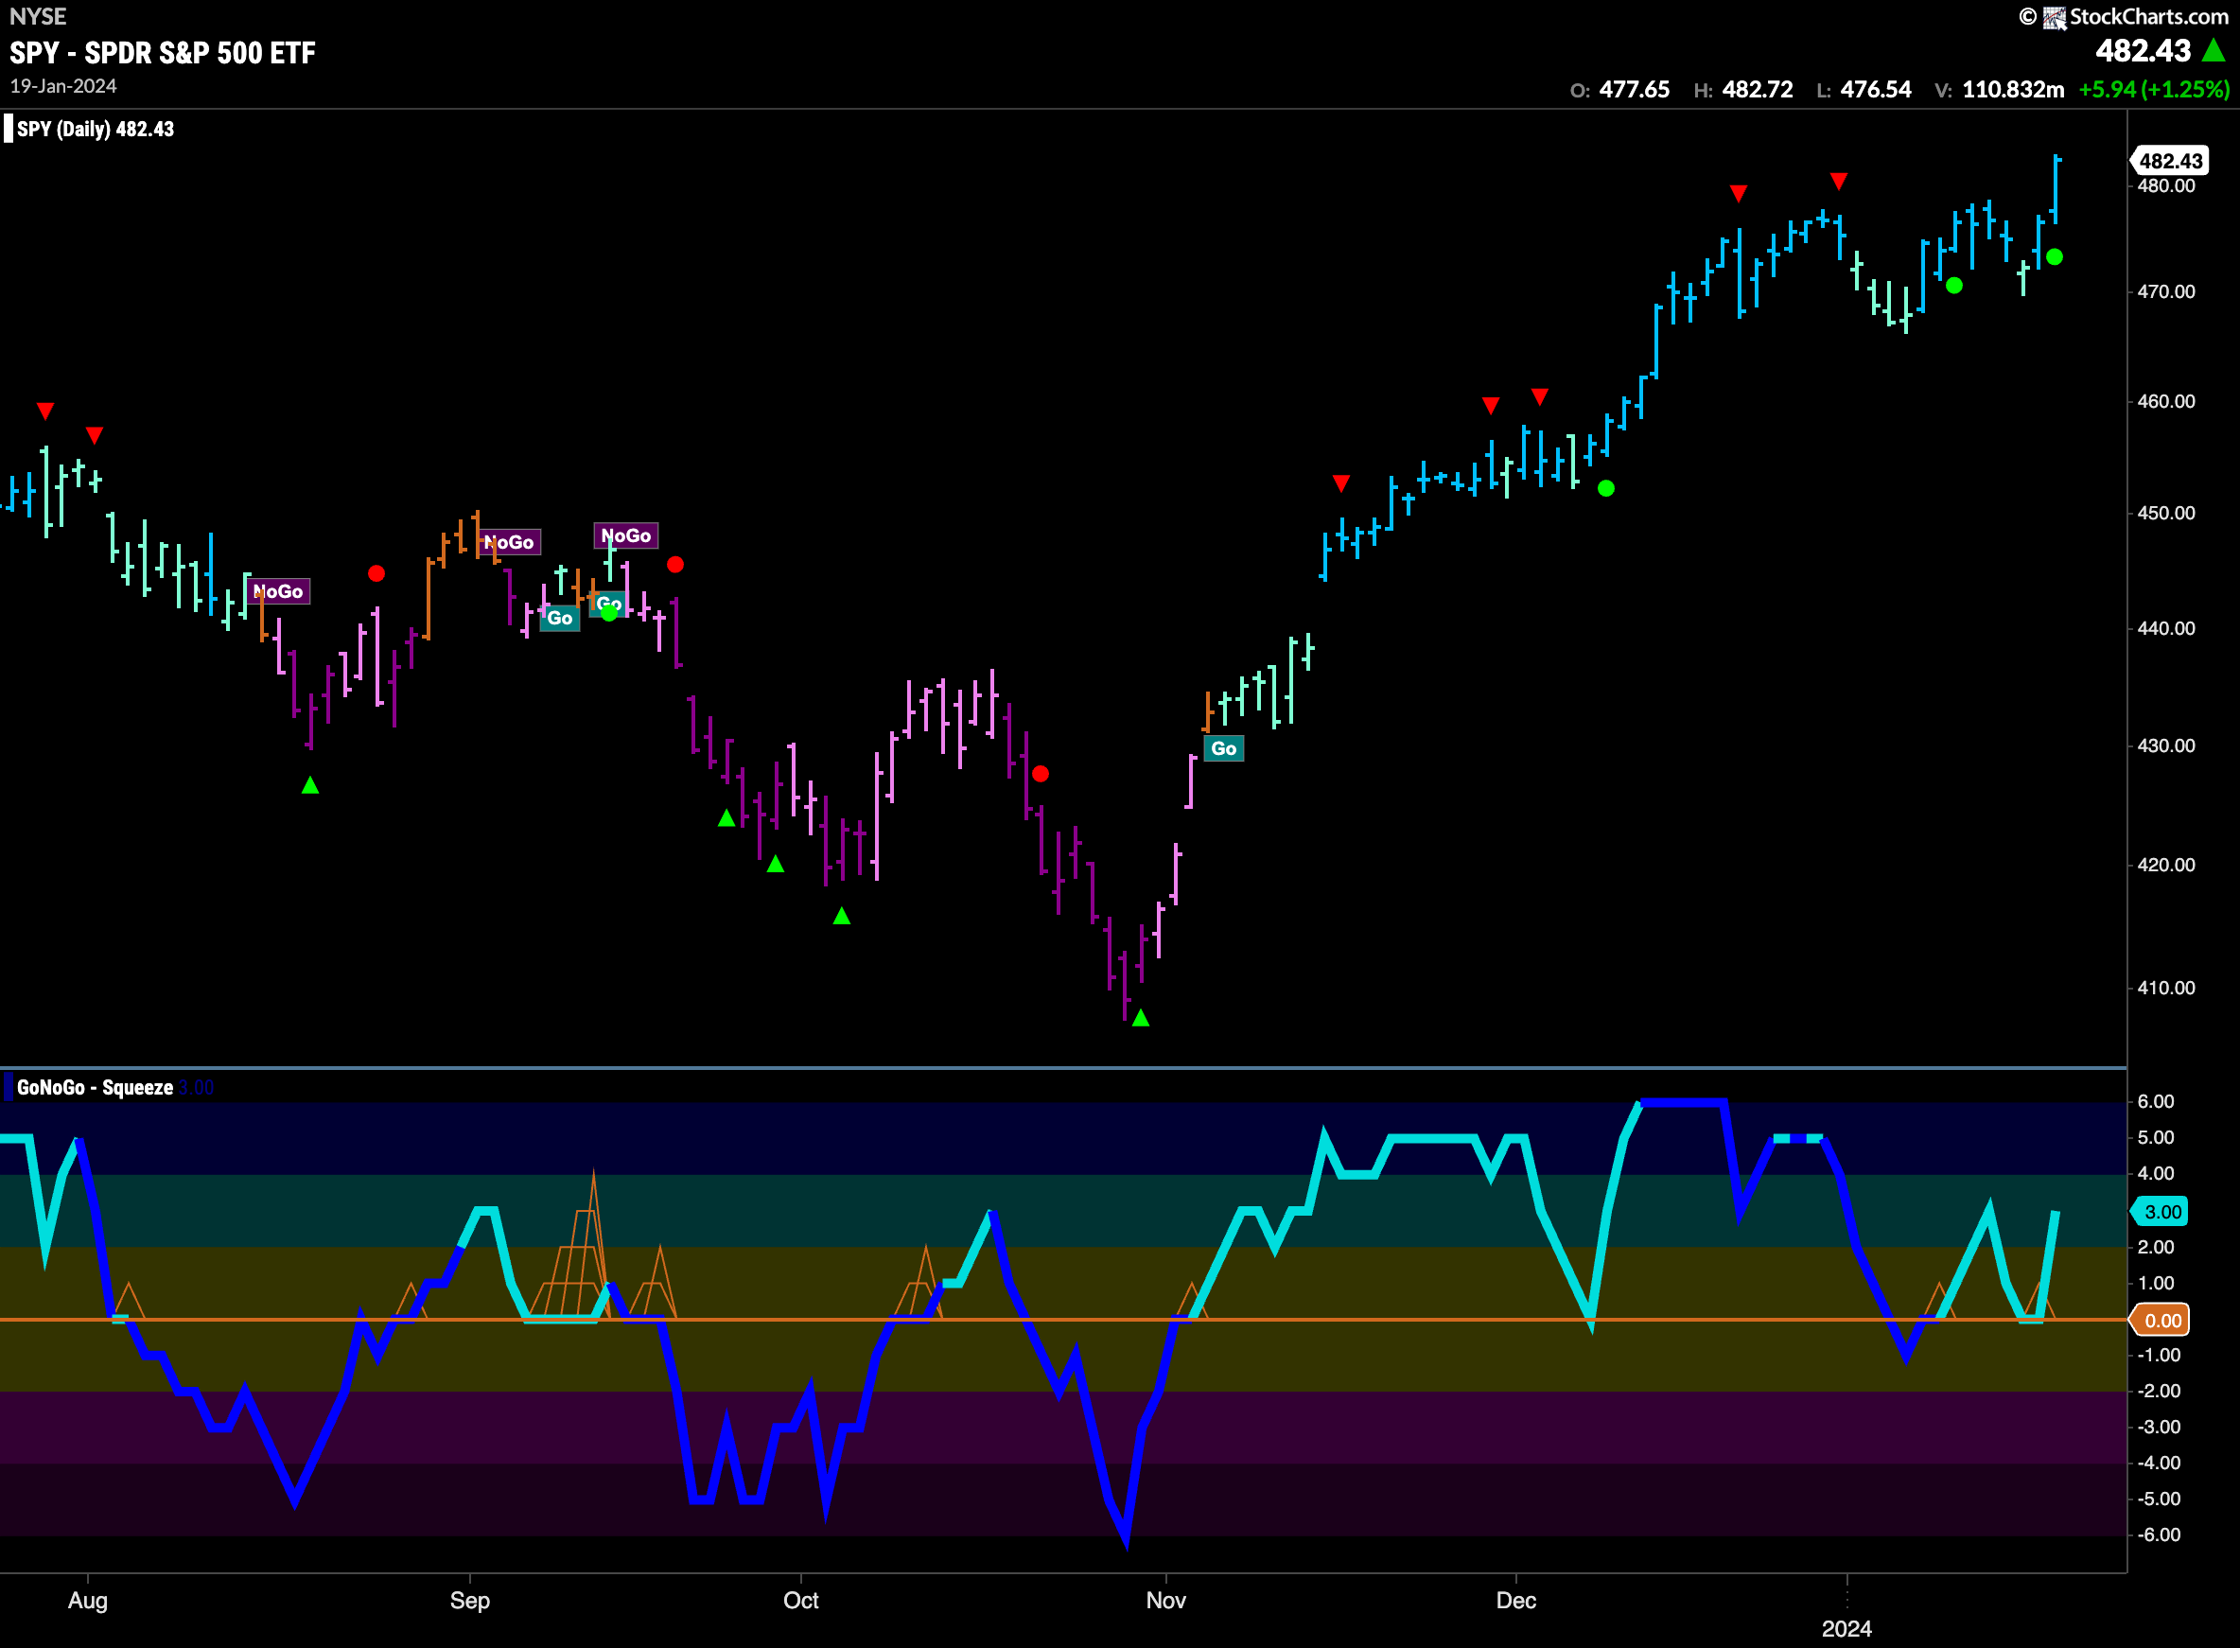Screen dimensions: 2240x1648
Task: Click the low price value 476.54
Action: tap(1876, 90)
